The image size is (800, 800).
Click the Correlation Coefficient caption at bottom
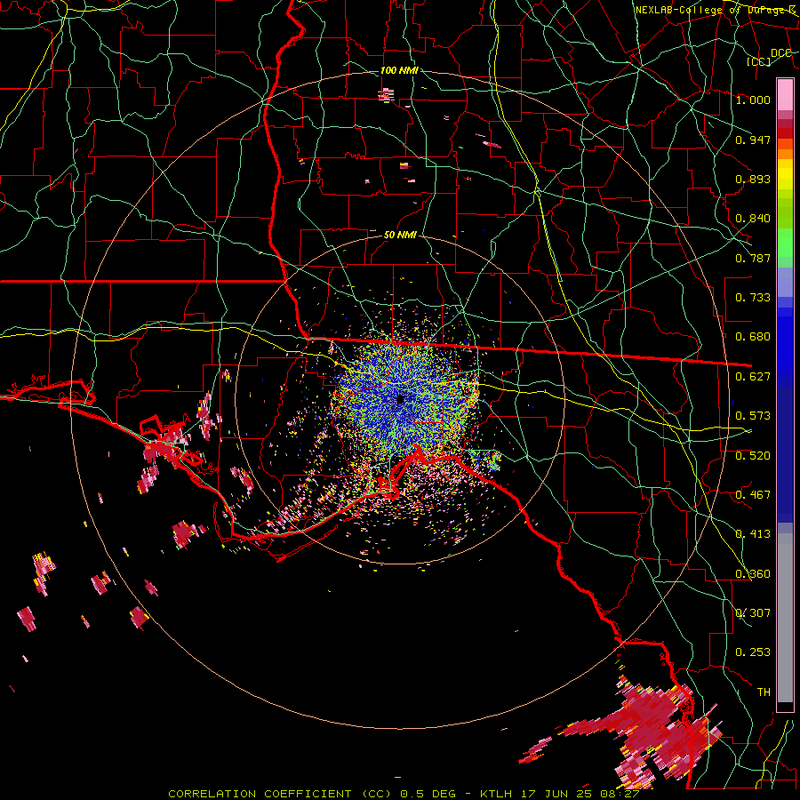click(403, 794)
